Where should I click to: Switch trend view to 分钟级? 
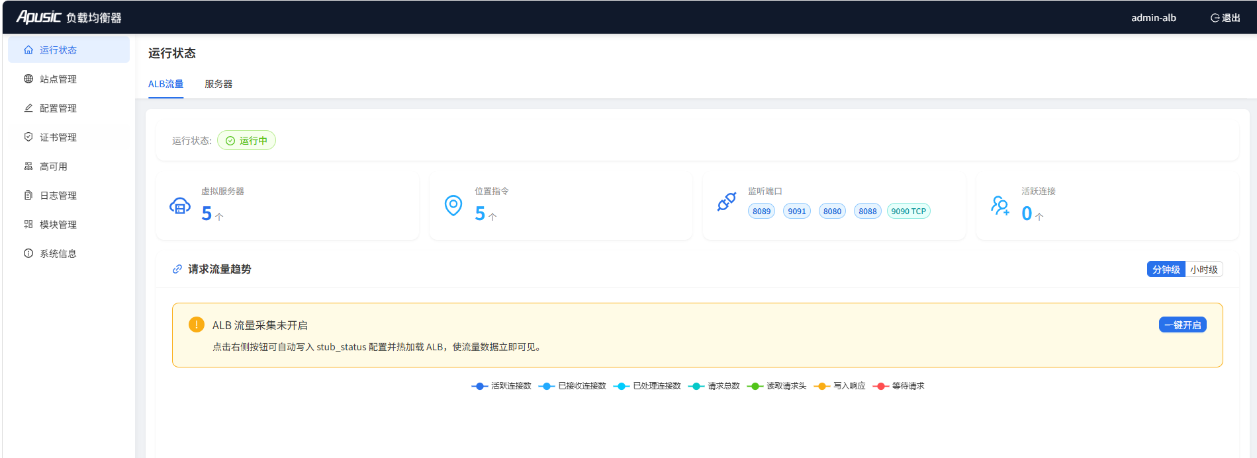1166,270
